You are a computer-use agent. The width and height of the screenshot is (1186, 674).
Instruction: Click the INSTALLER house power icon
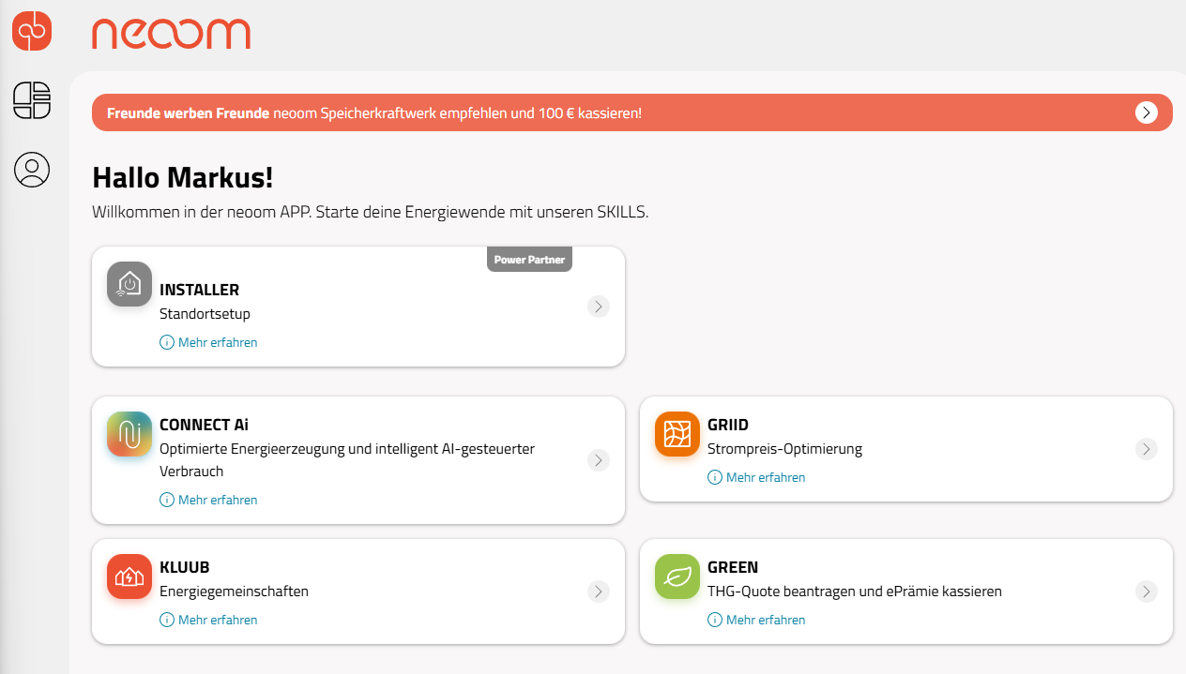pyautogui.click(x=129, y=284)
